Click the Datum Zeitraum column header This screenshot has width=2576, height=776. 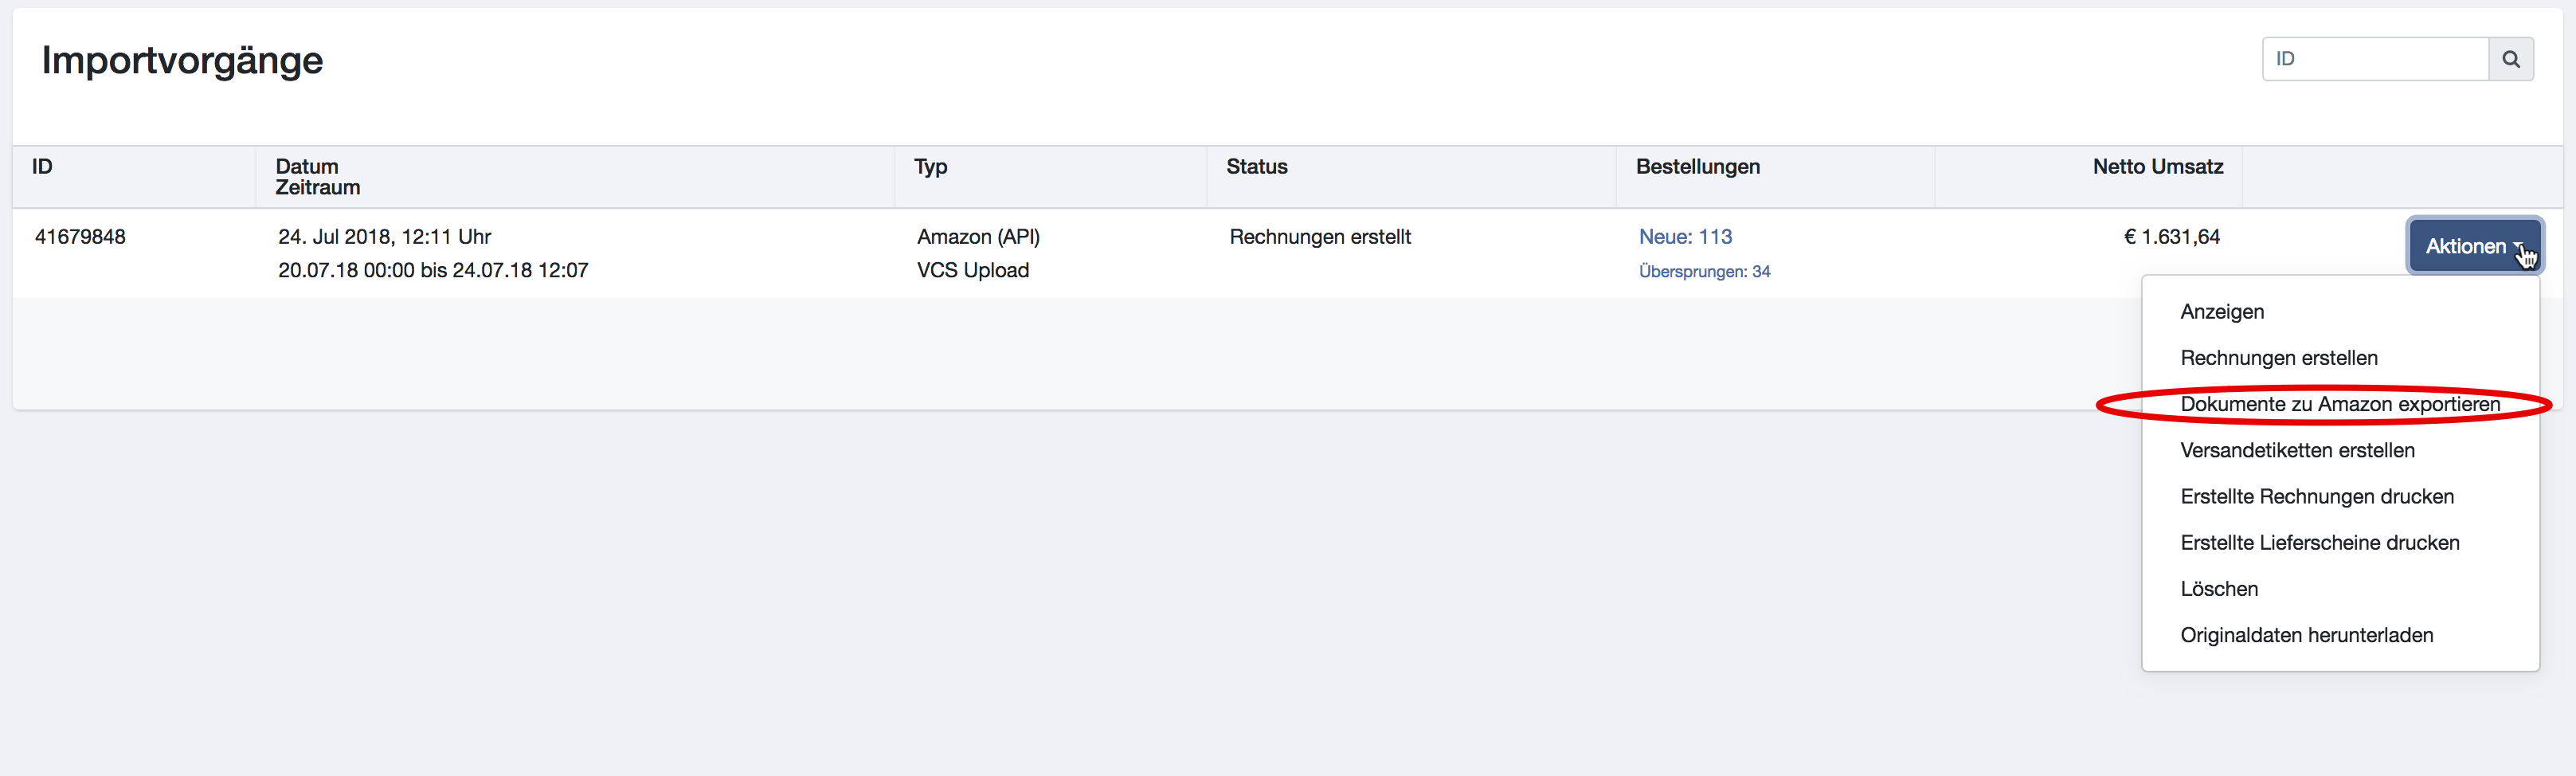317,177
